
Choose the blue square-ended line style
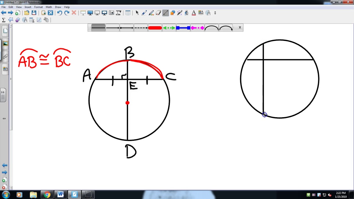(x=183, y=28)
